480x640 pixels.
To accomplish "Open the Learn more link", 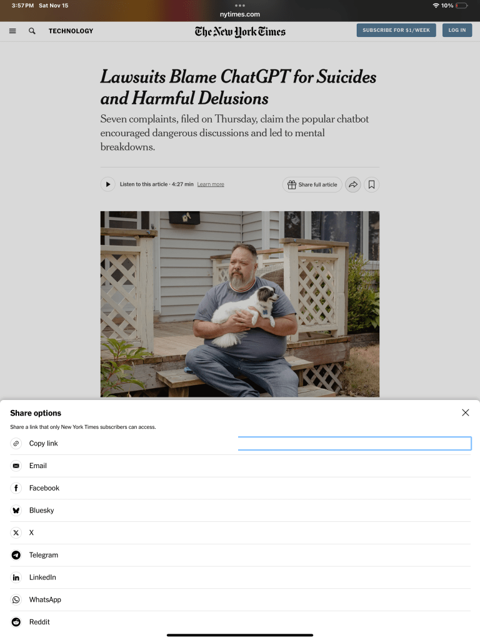I will tap(211, 184).
